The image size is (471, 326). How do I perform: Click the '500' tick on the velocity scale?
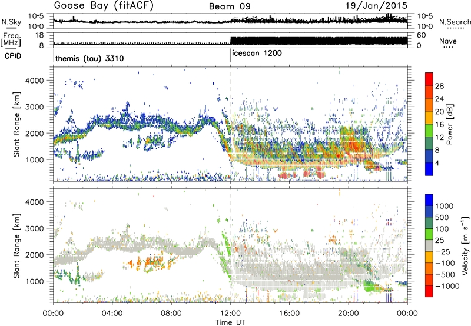pos(442,217)
